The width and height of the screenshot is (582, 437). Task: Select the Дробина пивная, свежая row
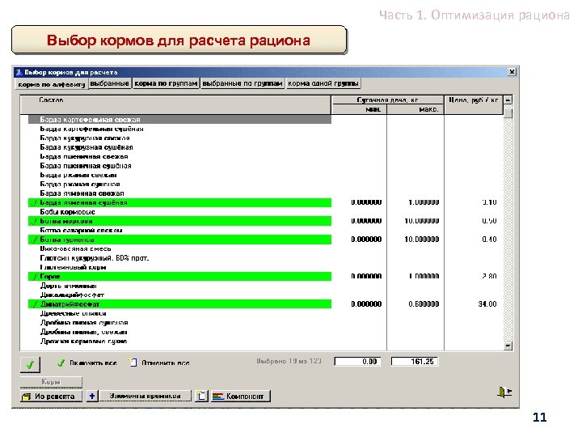click(x=179, y=333)
